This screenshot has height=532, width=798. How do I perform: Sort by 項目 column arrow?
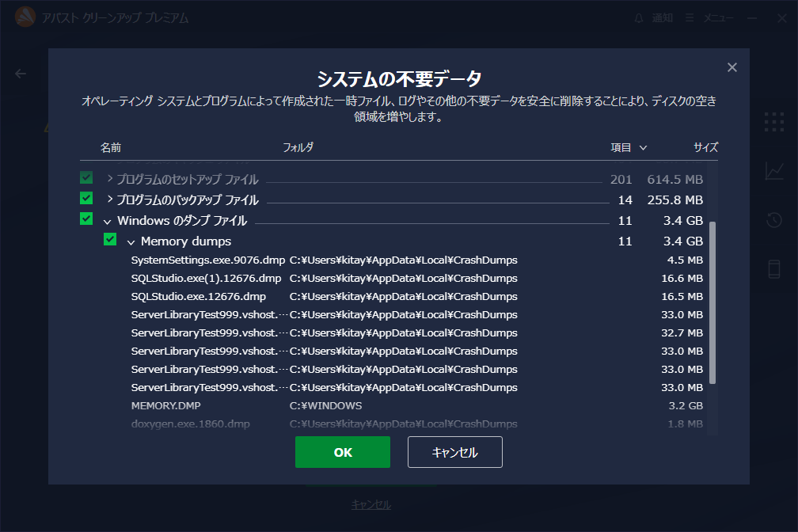pos(644,147)
